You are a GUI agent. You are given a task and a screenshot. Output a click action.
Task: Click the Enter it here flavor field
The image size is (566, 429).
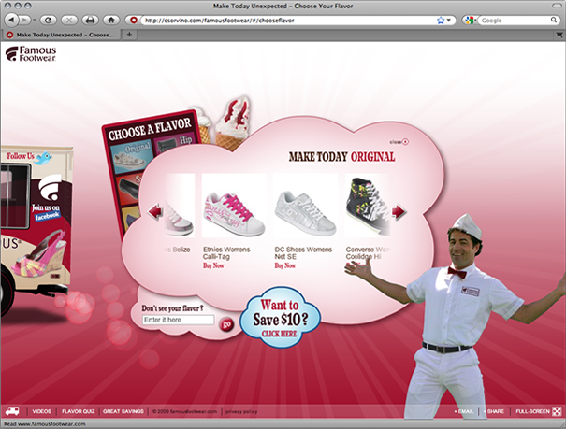tap(179, 320)
